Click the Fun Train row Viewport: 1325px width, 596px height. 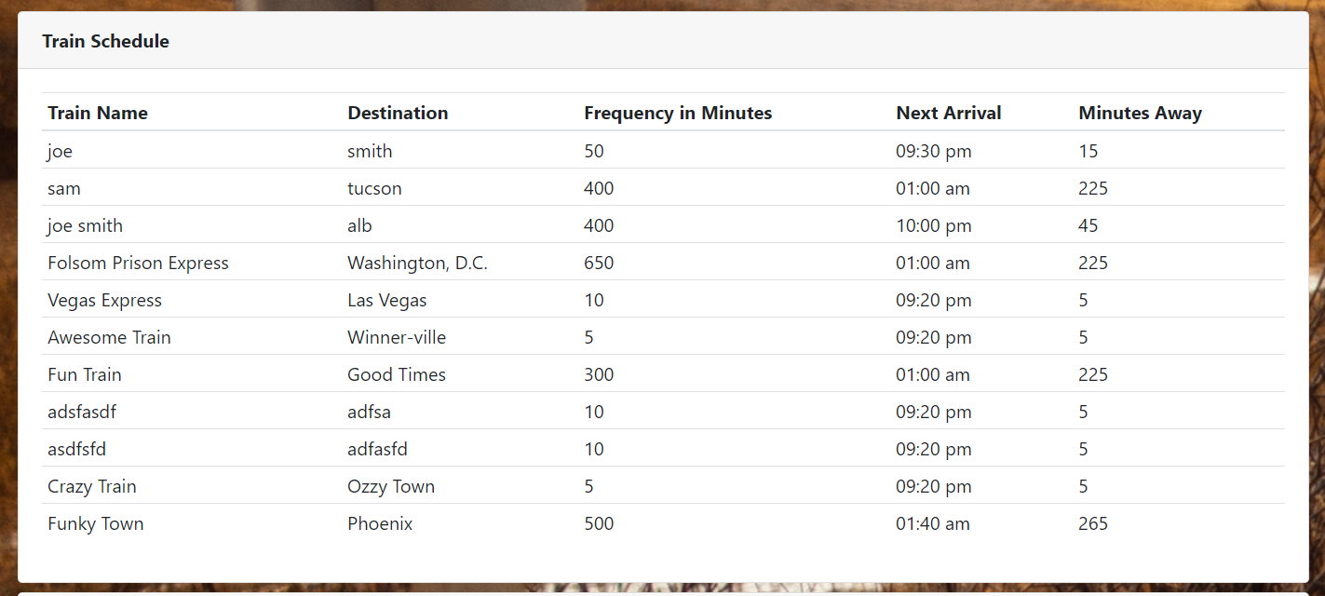(x=85, y=374)
